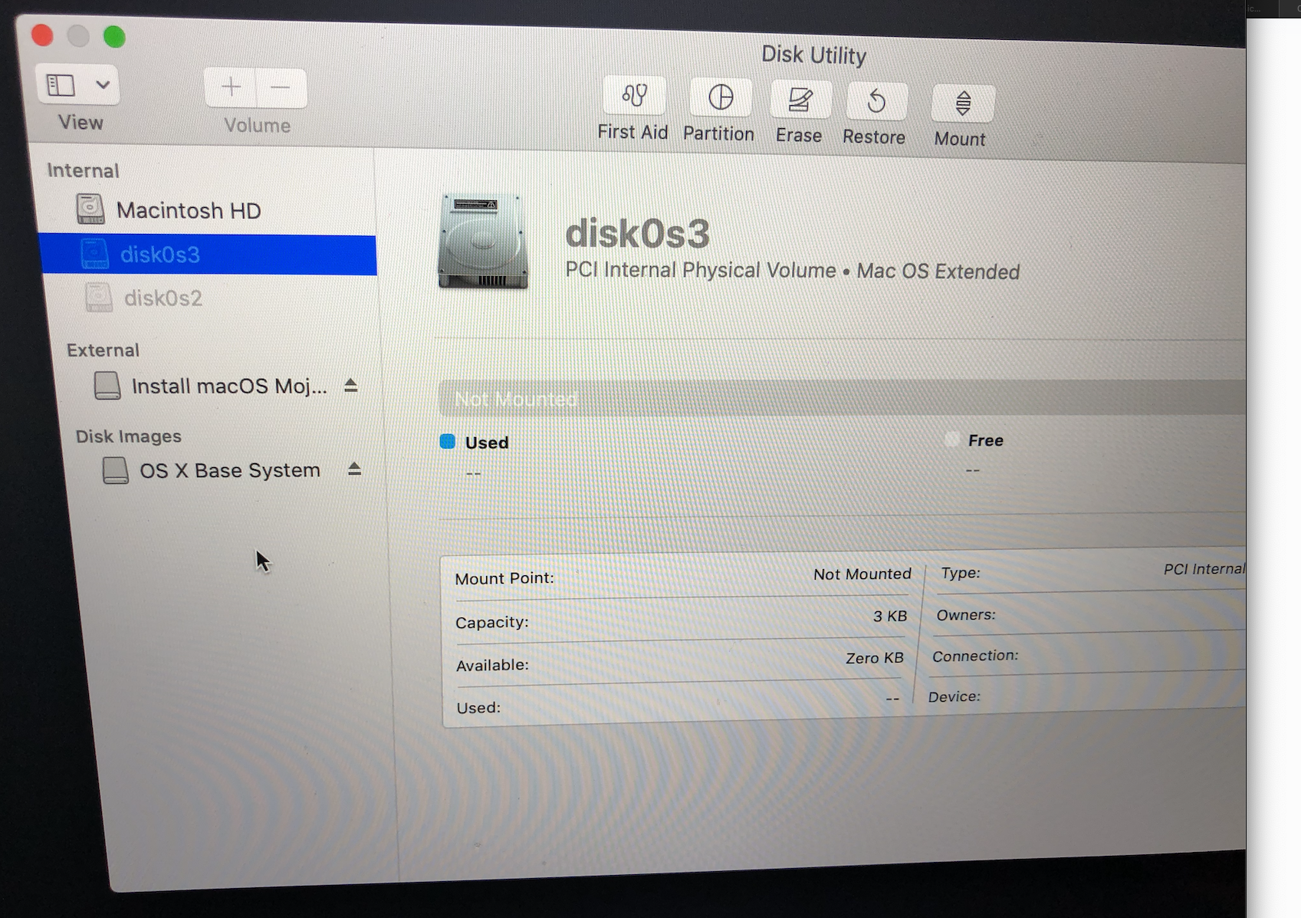Eject the OS X Base System image
This screenshot has width=1301, height=918.
pyautogui.click(x=353, y=469)
